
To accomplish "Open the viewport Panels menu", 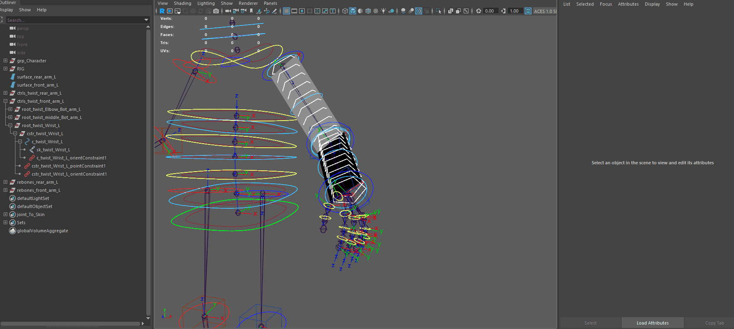I will coord(270,3).
